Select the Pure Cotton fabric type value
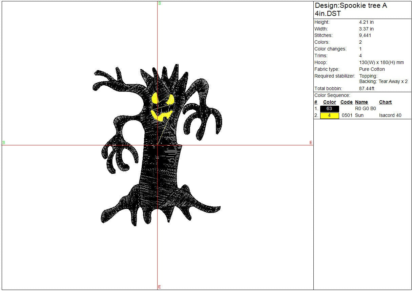The width and height of the screenshot is (413, 291). tap(372, 69)
